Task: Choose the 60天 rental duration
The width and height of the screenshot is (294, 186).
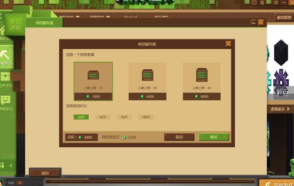Action: coord(103,117)
